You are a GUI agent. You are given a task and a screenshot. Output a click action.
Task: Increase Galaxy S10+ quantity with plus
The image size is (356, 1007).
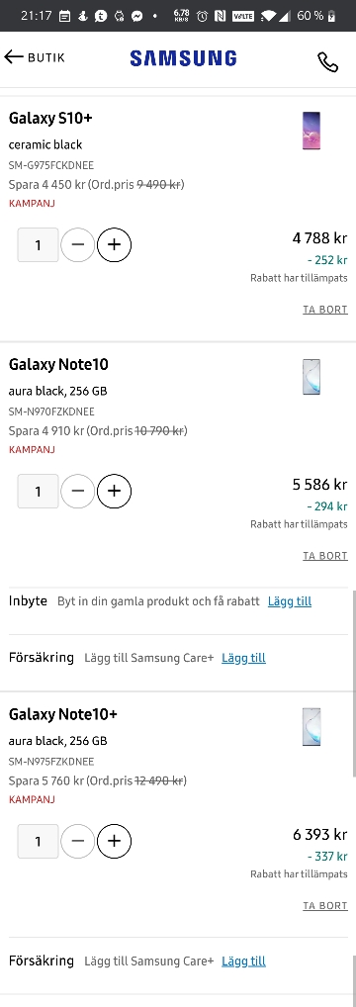click(x=115, y=244)
